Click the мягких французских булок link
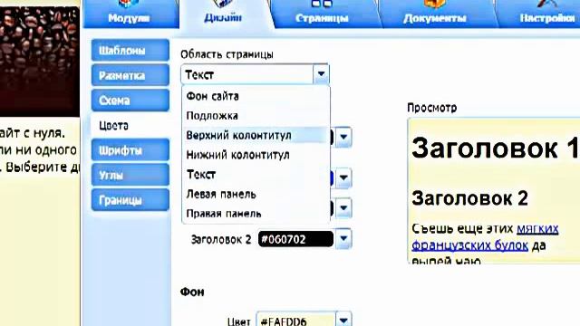 click(x=485, y=237)
